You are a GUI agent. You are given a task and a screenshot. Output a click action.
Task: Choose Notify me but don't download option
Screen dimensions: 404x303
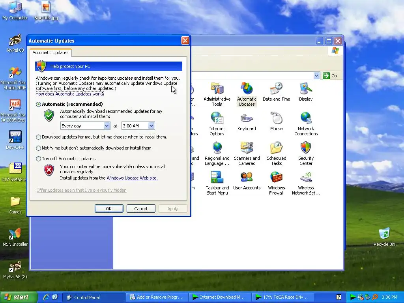[x=38, y=148]
